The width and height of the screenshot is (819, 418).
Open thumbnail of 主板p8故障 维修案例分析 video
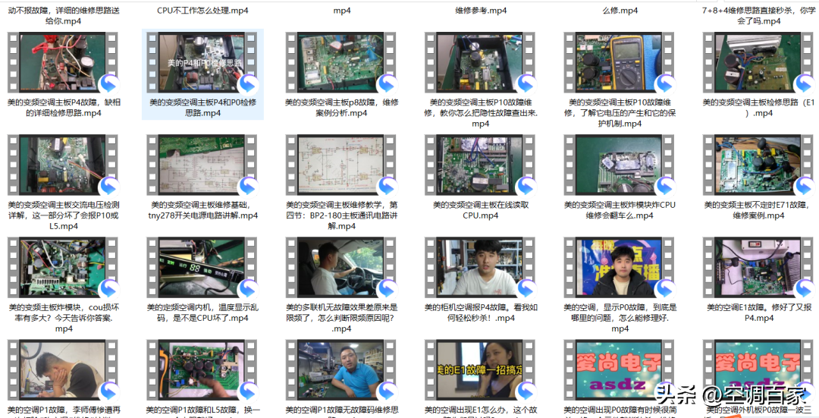(x=341, y=63)
